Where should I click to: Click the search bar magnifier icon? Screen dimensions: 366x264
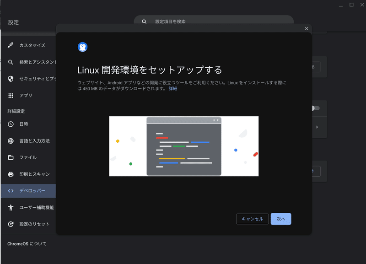pyautogui.click(x=144, y=22)
